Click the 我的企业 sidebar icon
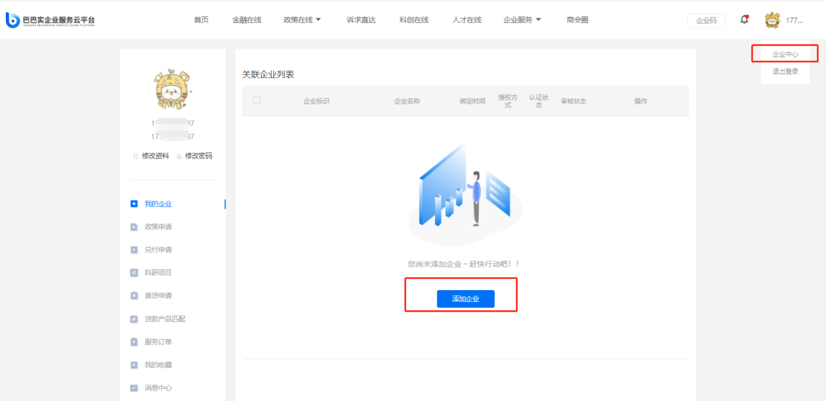 coord(134,204)
